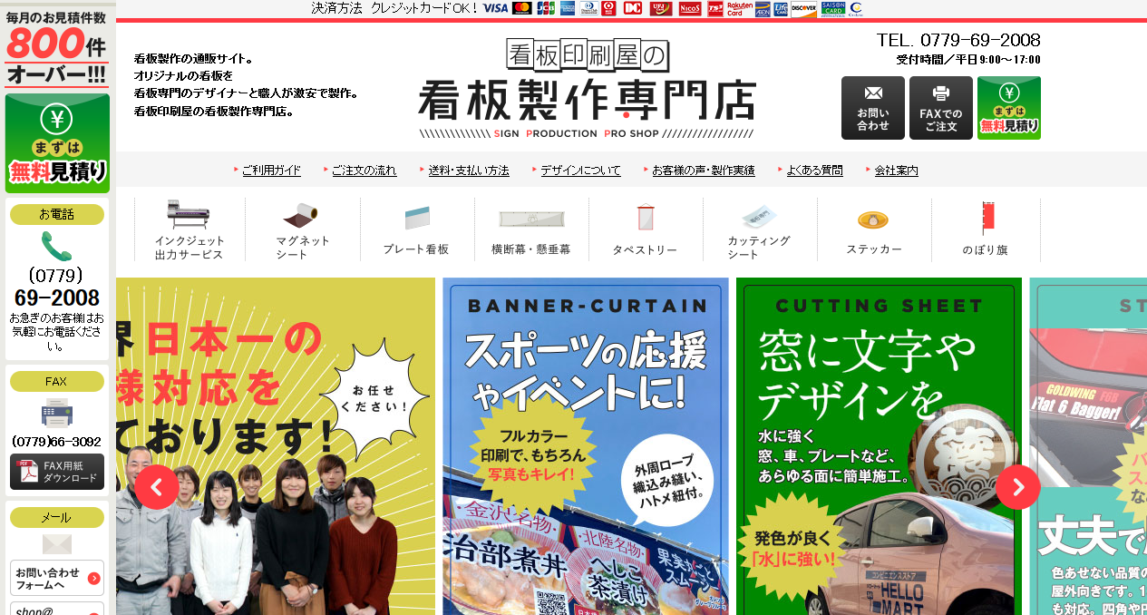The width and height of the screenshot is (1147, 615).
Task: Click the envelope お問い合わせ button in header
Action: click(872, 108)
